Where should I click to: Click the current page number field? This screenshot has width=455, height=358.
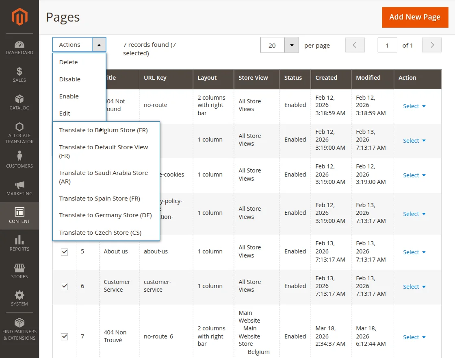click(387, 45)
